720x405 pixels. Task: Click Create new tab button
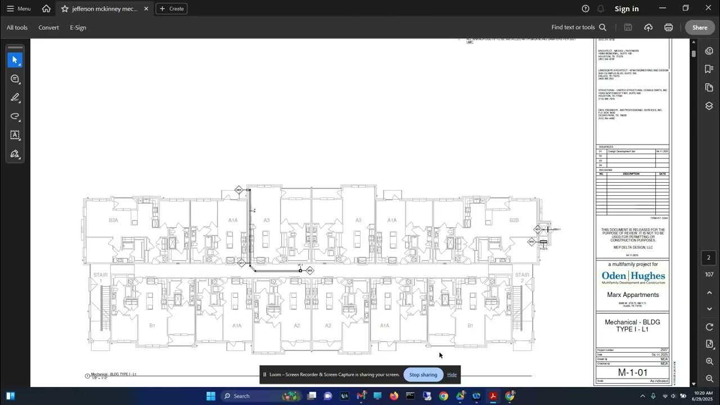coord(172,8)
